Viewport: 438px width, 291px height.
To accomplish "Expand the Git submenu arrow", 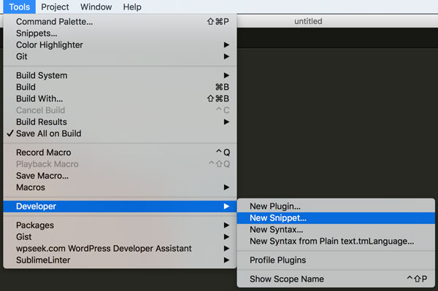I will [226, 57].
